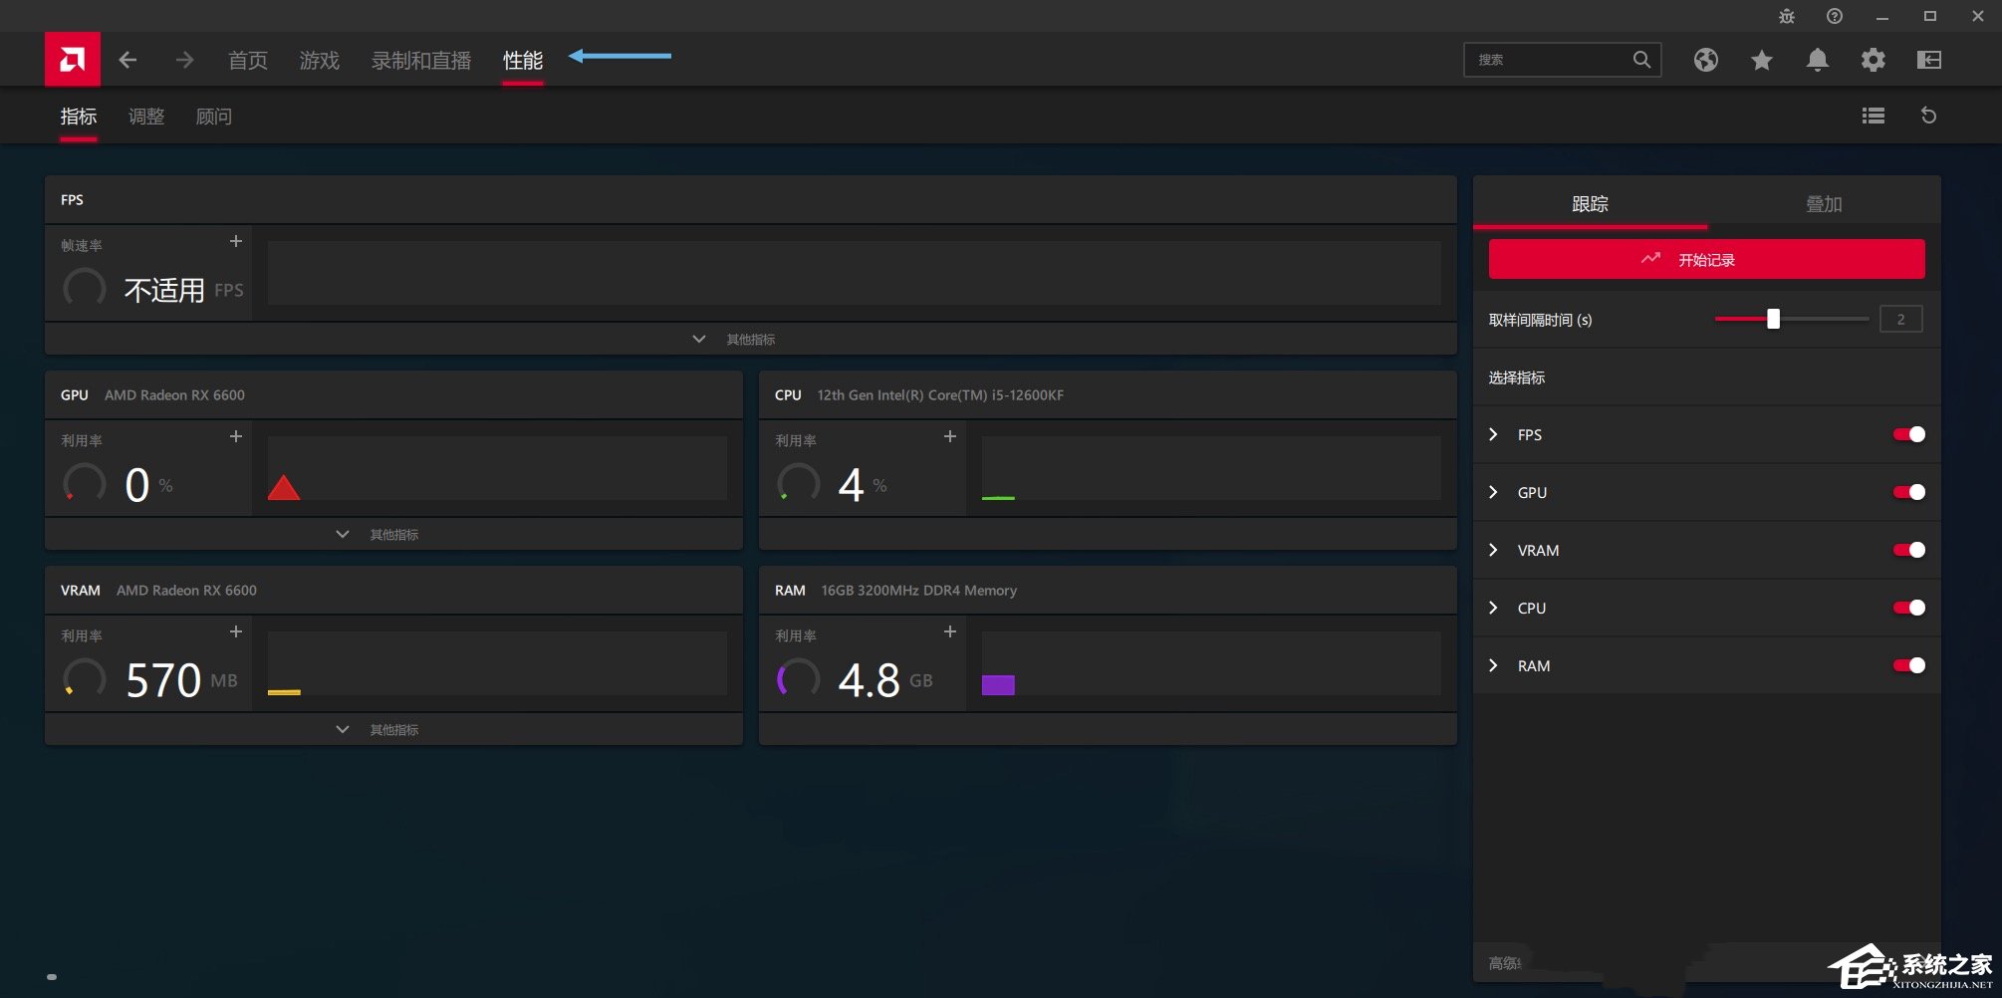The width and height of the screenshot is (2002, 998).
Task: Select the 性能 performance tab
Action: coord(523,60)
